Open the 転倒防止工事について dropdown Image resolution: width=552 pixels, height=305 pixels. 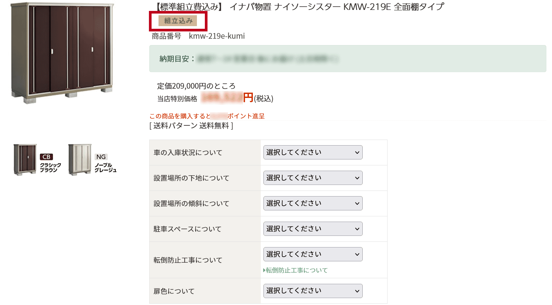[x=313, y=254]
